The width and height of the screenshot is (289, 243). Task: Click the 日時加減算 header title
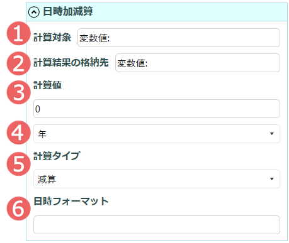click(68, 11)
